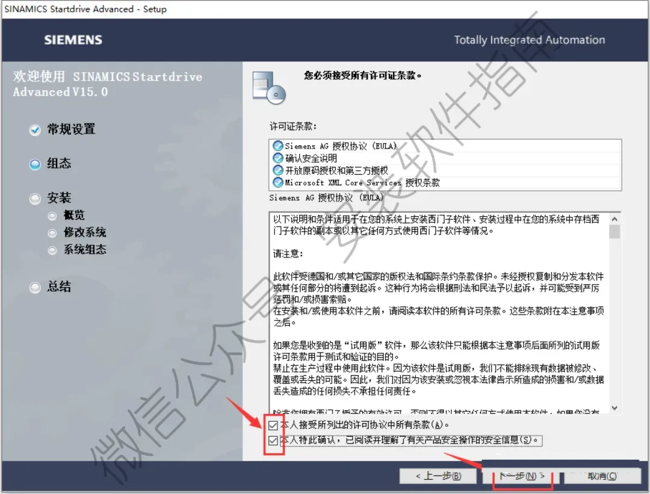Check the accept all license terms checkbox
Image resolution: width=650 pixels, height=494 pixels.
point(273,425)
